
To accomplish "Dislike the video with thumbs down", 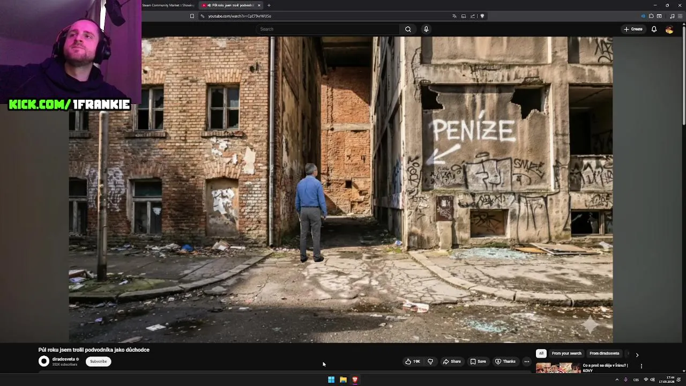I will pos(430,361).
